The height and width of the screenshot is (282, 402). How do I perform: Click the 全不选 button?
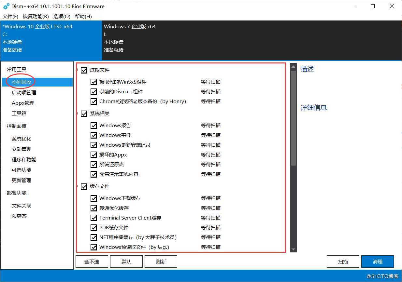pos(92,262)
